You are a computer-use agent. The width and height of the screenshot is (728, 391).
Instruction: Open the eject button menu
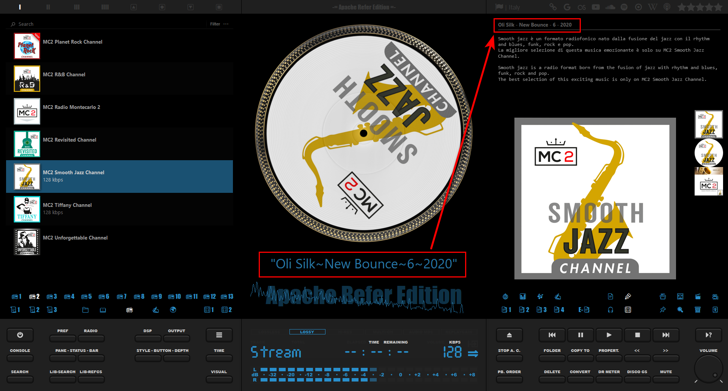click(509, 335)
